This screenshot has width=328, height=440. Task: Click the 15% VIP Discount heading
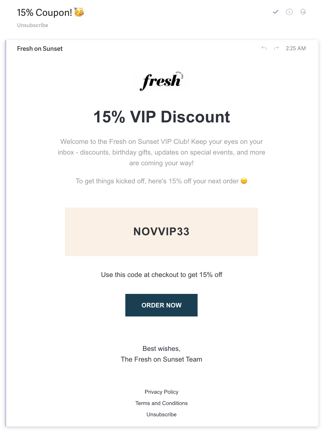tap(161, 117)
